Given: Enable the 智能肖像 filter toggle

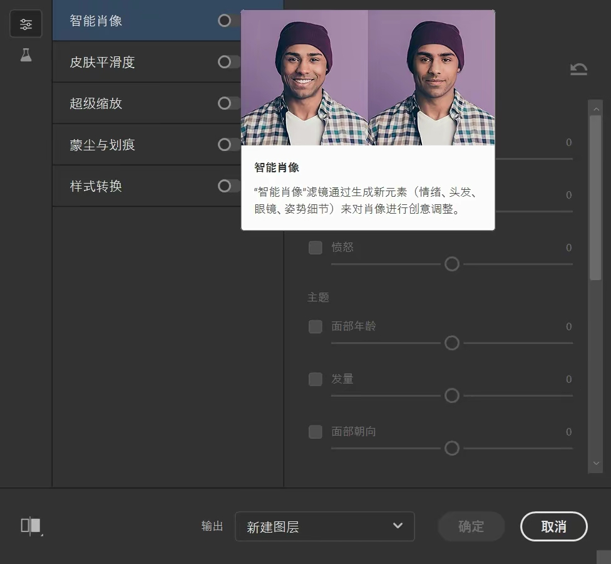Looking at the screenshot, I should click(x=229, y=21).
